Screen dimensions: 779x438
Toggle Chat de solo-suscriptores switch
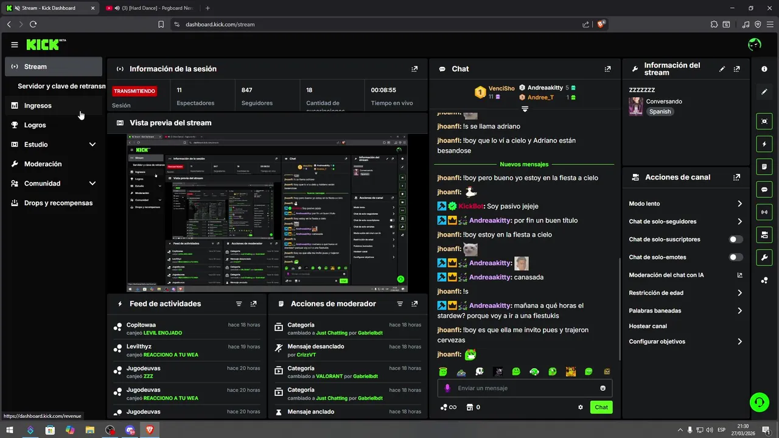[x=736, y=240]
